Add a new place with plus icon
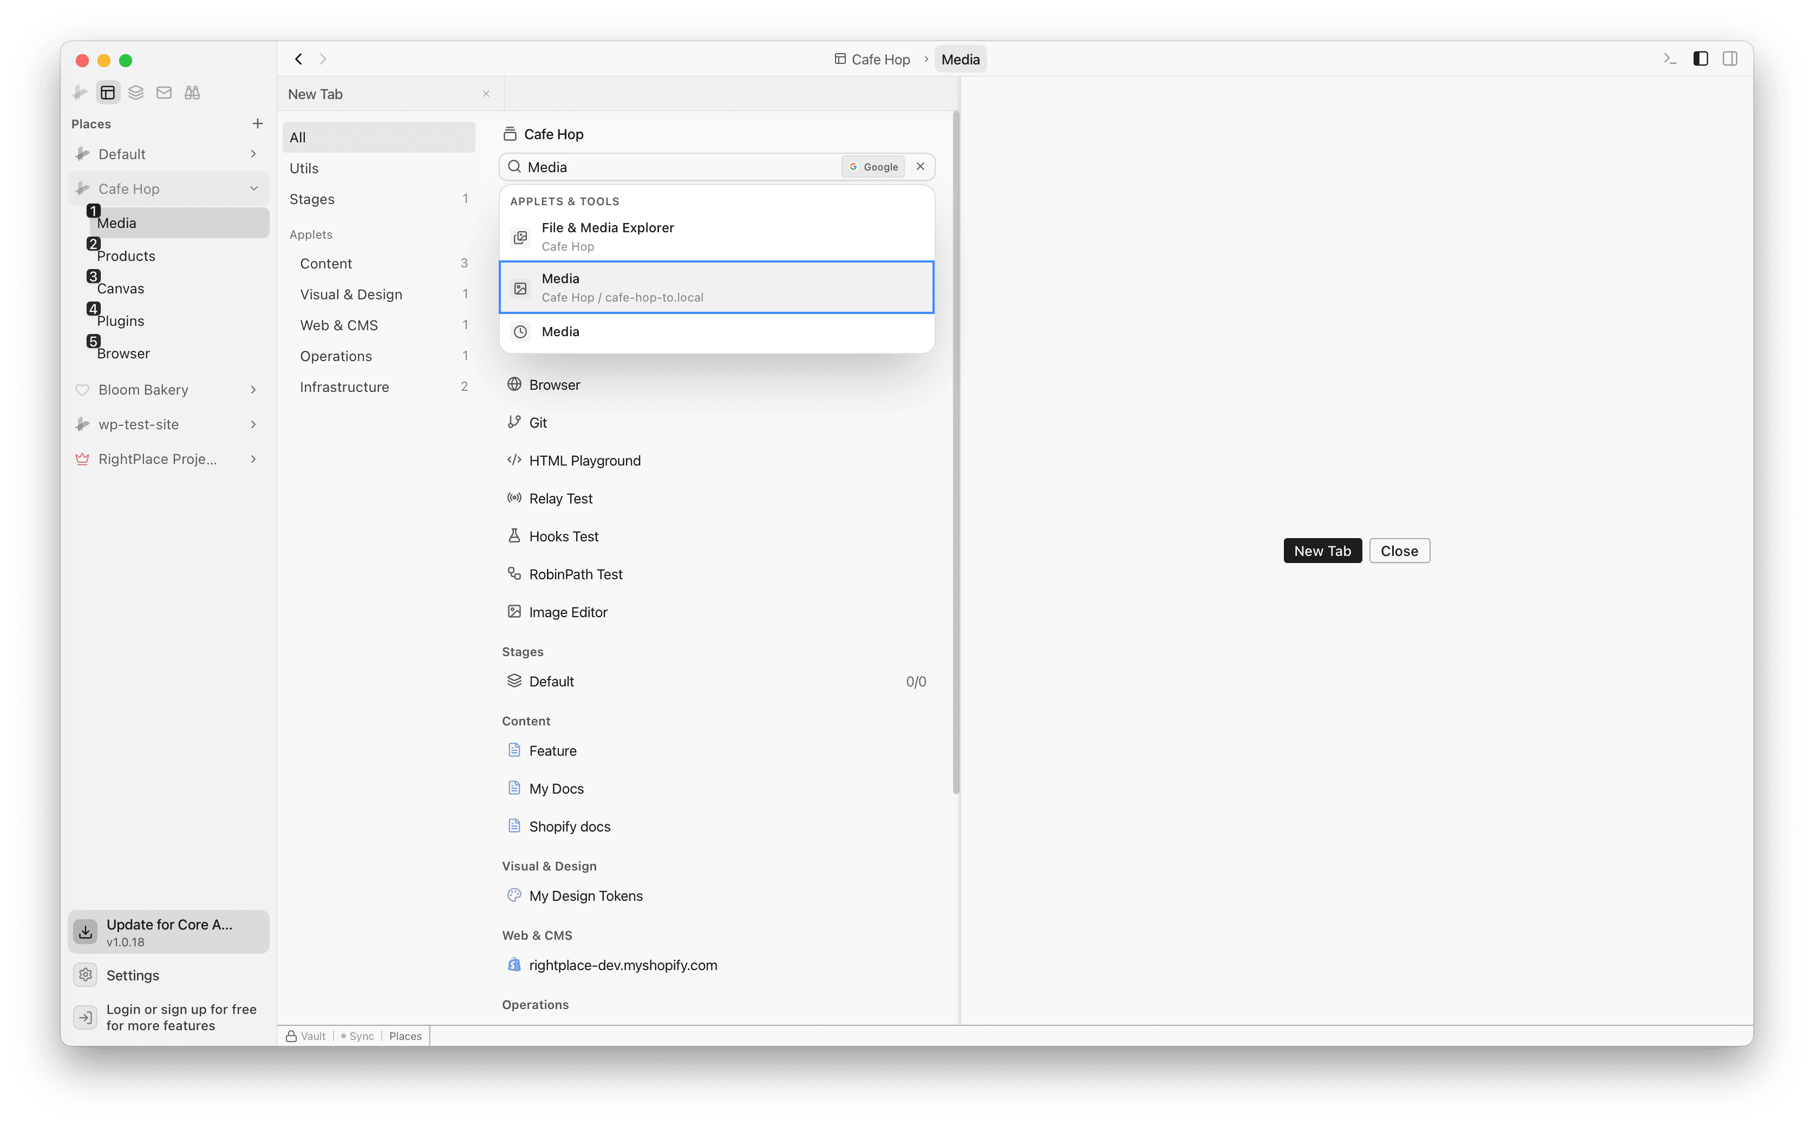Screen dimensions: 1814x1126 [x=257, y=123]
